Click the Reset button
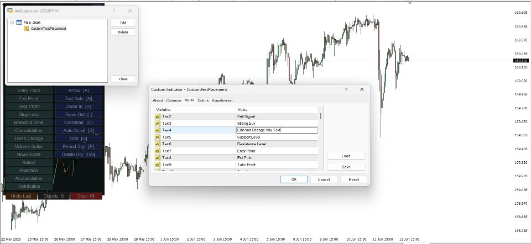This screenshot has width=531, height=244. pos(353,179)
